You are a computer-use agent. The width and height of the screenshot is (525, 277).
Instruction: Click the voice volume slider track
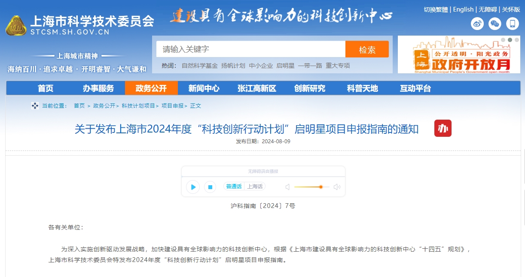click(x=311, y=187)
